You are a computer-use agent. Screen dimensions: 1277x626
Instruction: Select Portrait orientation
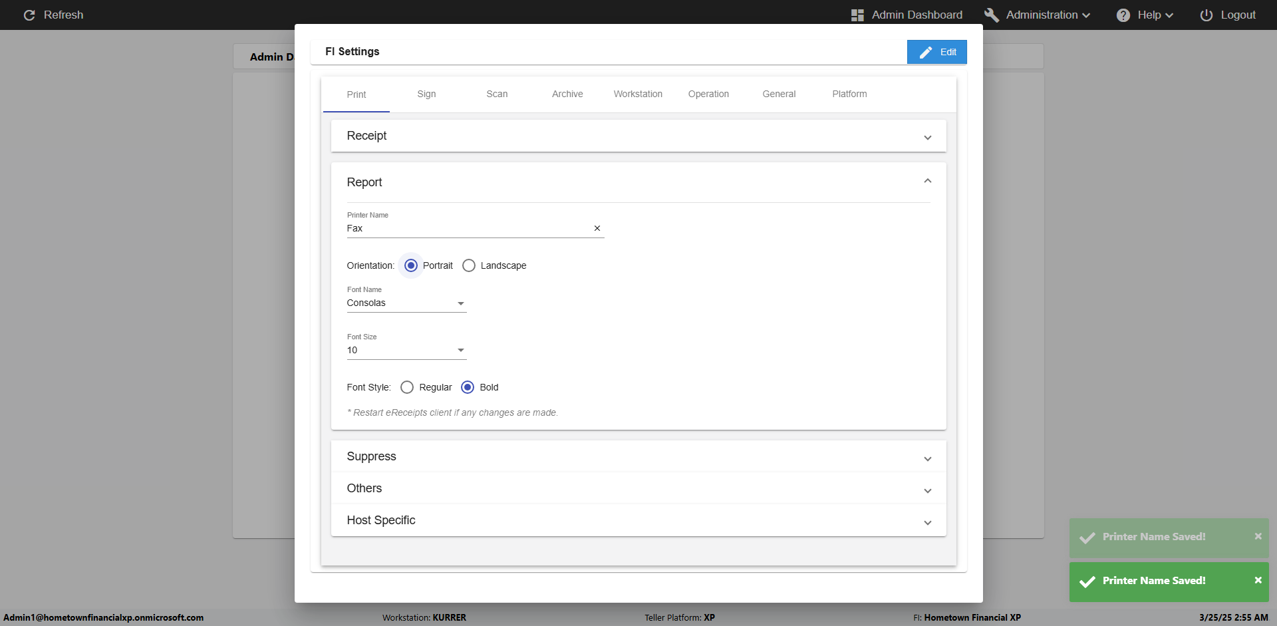coord(411,265)
